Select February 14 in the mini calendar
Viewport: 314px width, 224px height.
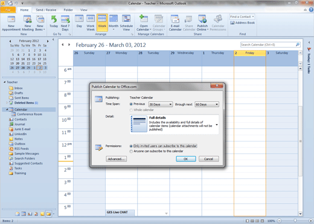pos(23,59)
